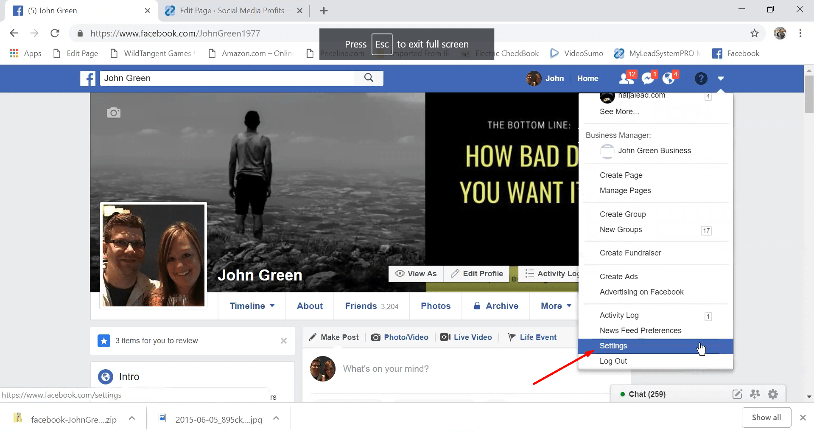Open Activity Log from dropdown menu
814x432 pixels.
tap(655, 315)
